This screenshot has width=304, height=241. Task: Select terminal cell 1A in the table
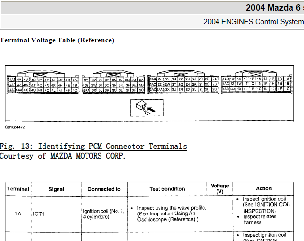coord(18,214)
